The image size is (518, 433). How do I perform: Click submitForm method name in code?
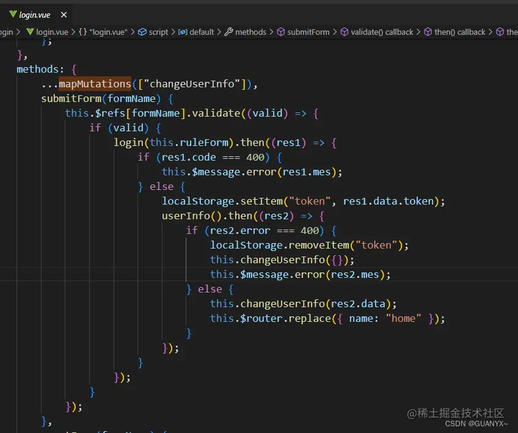pos(71,99)
